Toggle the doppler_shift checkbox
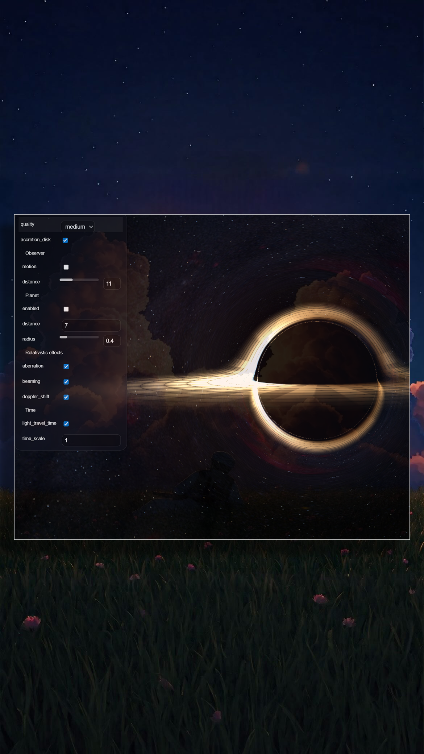 coord(66,397)
